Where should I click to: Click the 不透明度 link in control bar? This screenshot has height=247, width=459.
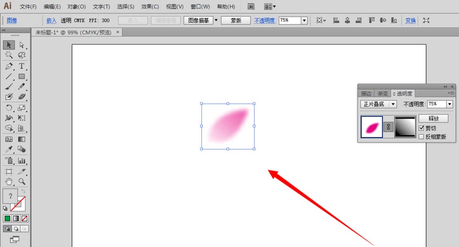tap(265, 21)
